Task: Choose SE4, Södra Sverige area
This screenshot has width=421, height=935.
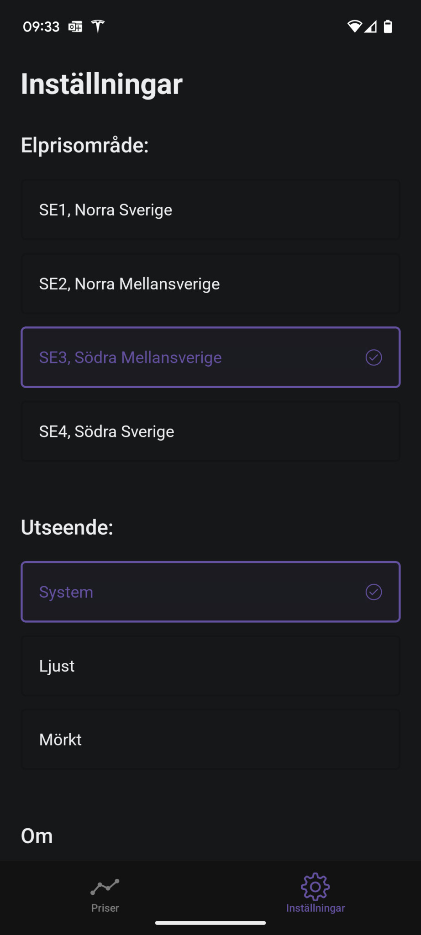Action: [x=210, y=431]
